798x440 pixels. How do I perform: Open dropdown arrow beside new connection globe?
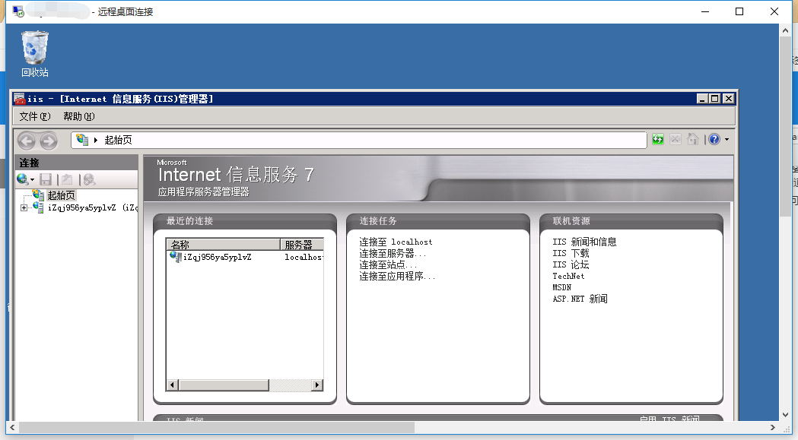coord(32,180)
